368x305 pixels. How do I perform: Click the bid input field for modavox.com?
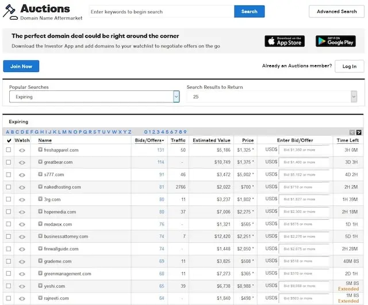click(304, 224)
